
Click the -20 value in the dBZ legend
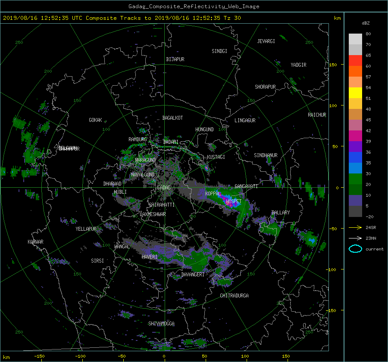[x=369, y=217]
